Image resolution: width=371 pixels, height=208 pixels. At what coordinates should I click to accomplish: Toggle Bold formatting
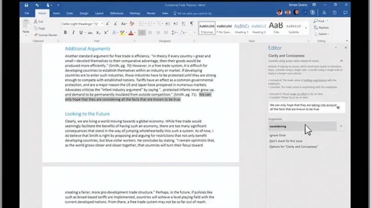(x=65, y=33)
